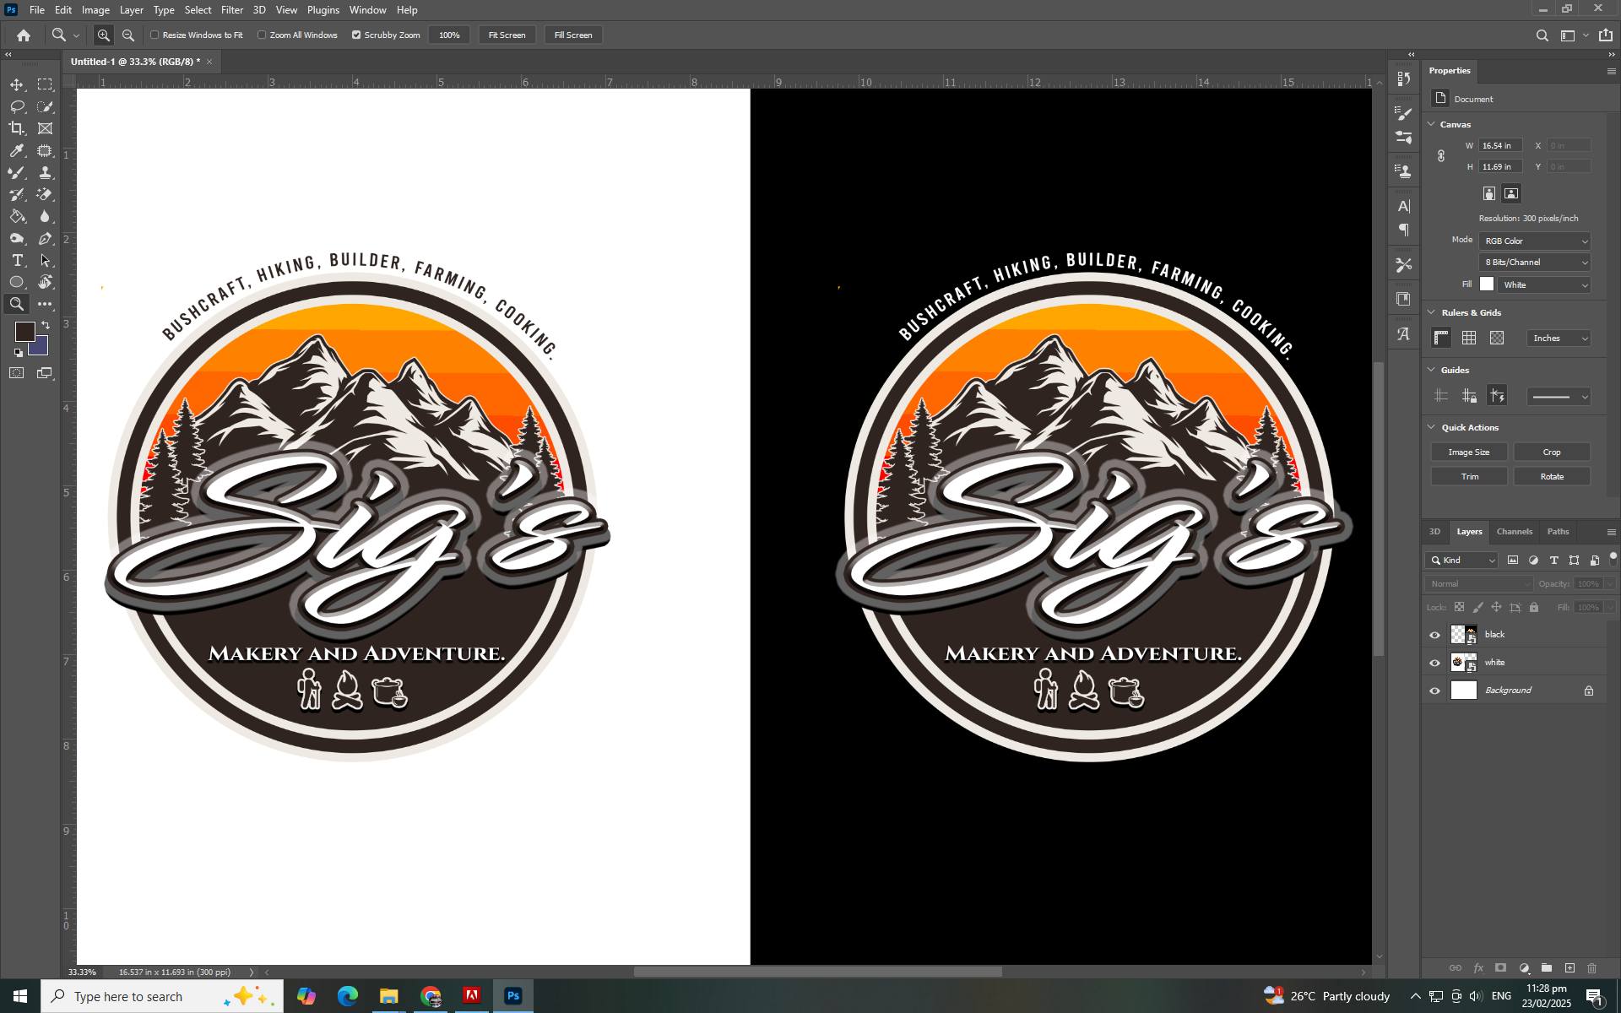Select the Clone Stamp tool

(x=46, y=172)
